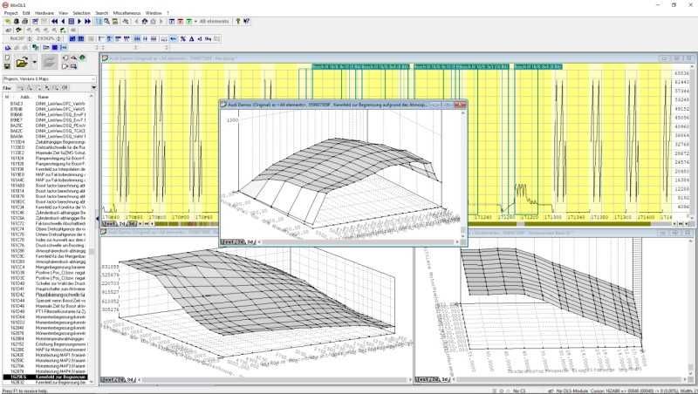The width and height of the screenshot is (698, 394).
Task: Click the open folder icon in left panel
Action: (21, 63)
